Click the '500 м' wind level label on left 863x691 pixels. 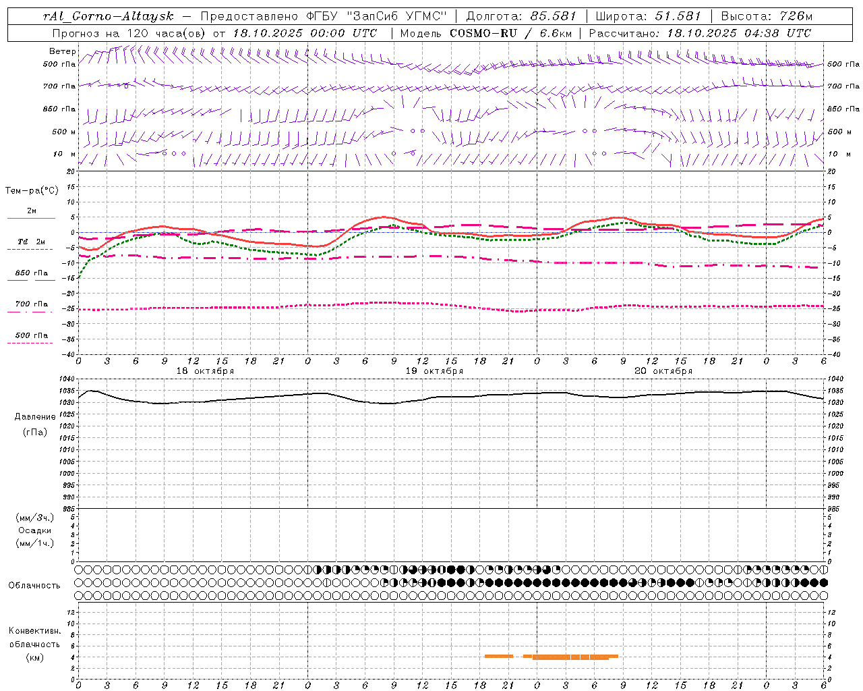pyautogui.click(x=63, y=132)
